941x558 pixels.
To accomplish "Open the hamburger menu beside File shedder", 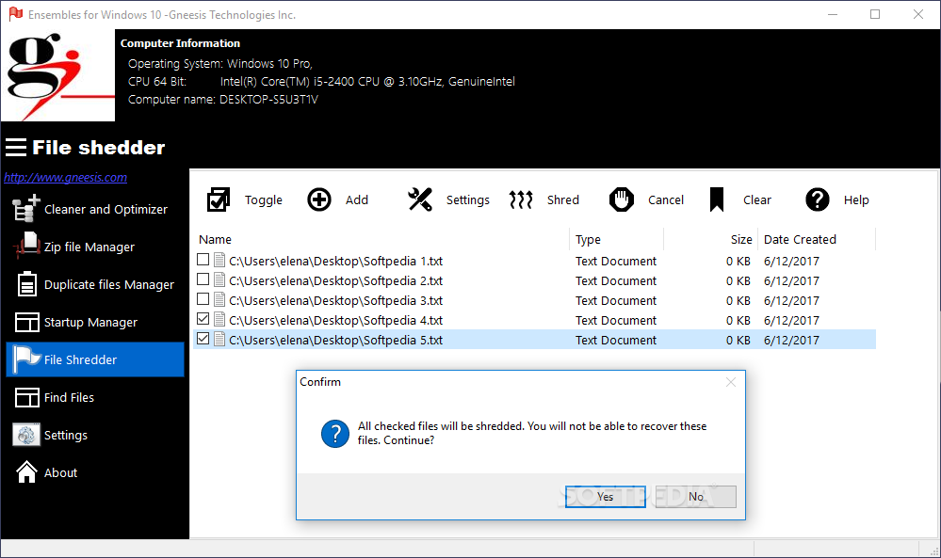I will click(x=16, y=148).
